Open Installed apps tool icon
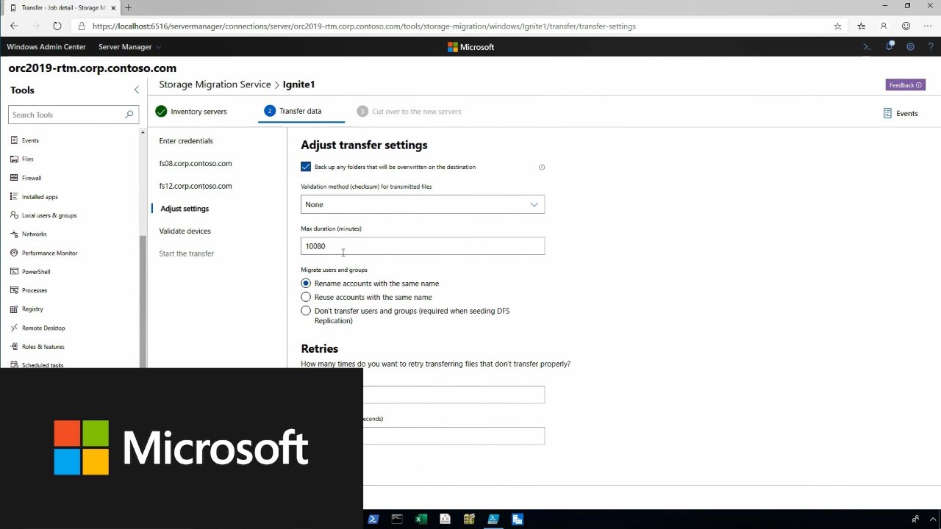This screenshot has height=529, width=941. 15,197
